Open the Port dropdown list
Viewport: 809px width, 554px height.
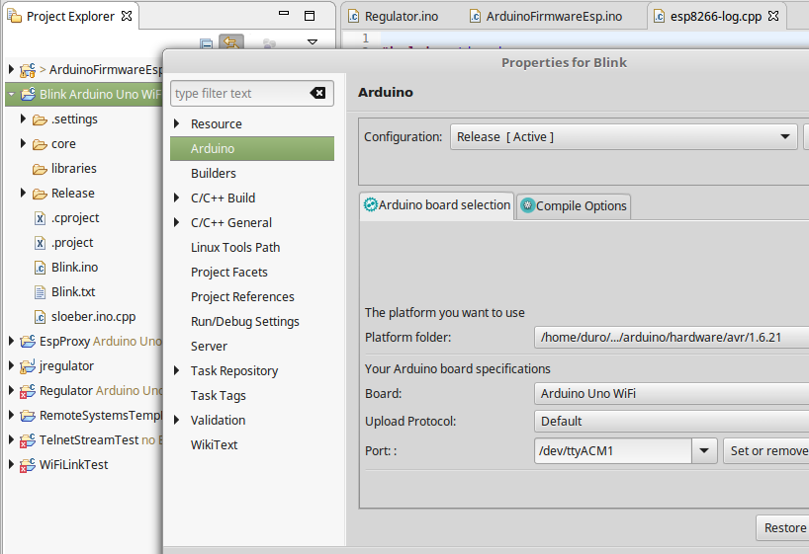point(704,451)
